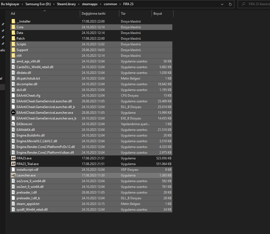The image size is (270, 234).
Task: Jump to steamapps breadcrumb
Action: 90,4
